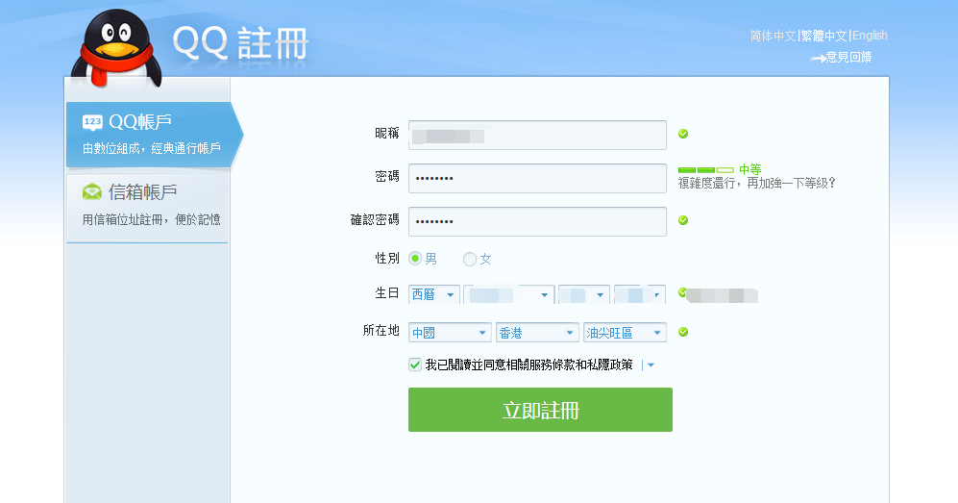The image size is (958, 503).
Task: Select the 男 gender radio button
Action: pos(415,259)
